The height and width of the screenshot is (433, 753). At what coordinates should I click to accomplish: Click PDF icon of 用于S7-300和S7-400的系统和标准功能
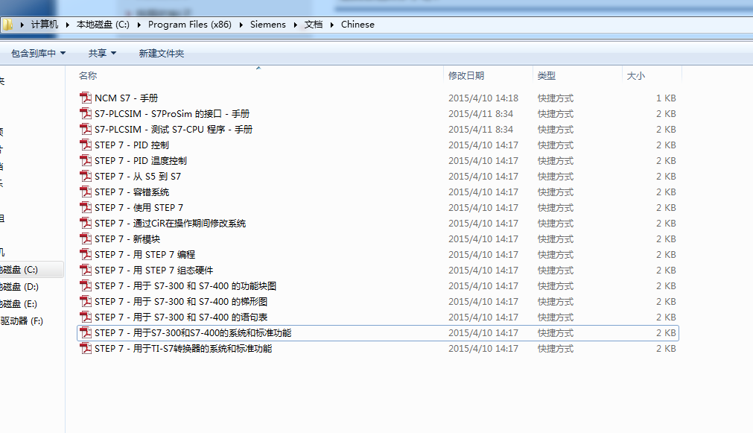tap(86, 332)
